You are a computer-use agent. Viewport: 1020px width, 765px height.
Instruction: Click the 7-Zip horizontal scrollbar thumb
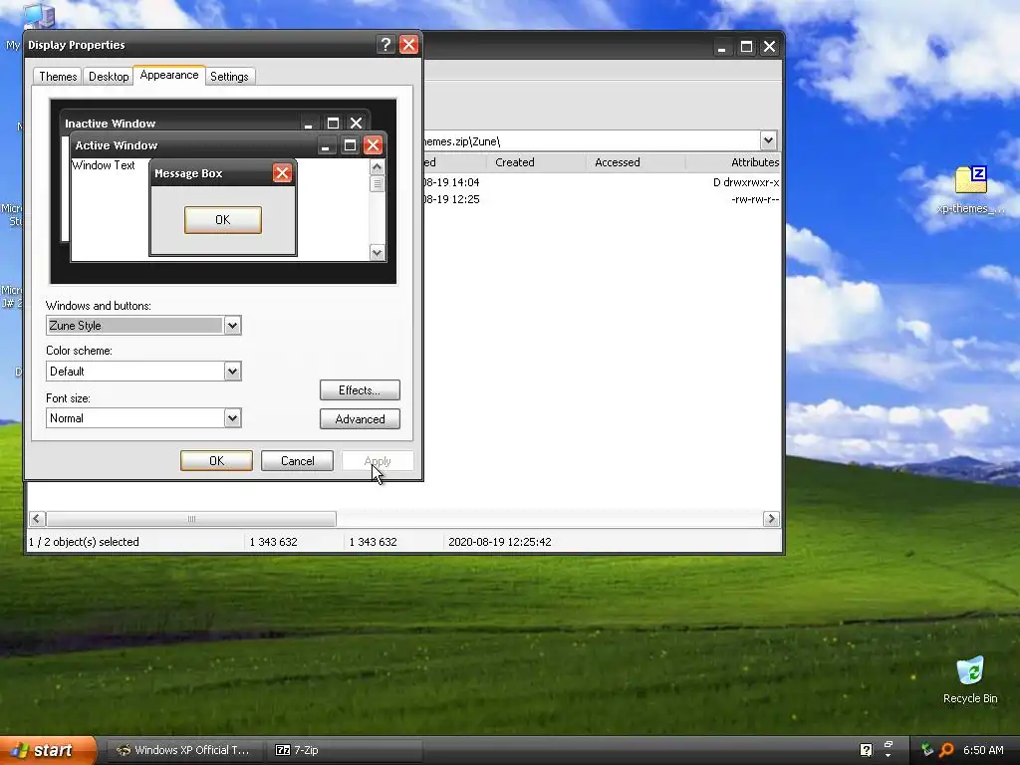point(191,518)
